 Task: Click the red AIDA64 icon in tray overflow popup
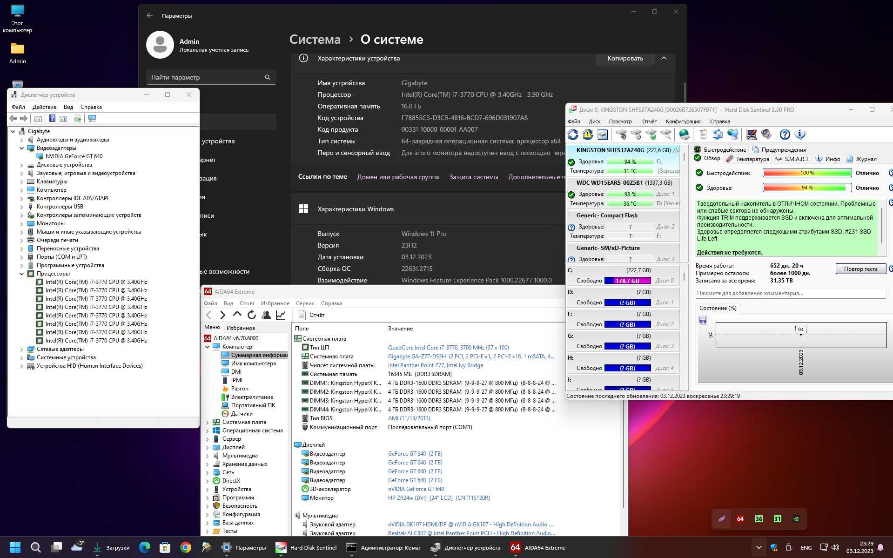pos(740,519)
